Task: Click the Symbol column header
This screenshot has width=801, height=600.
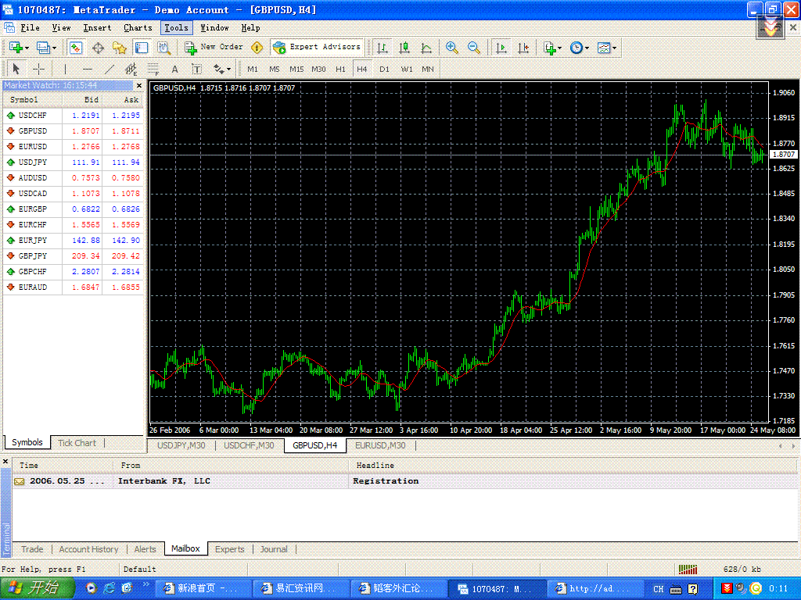Action: (33, 100)
